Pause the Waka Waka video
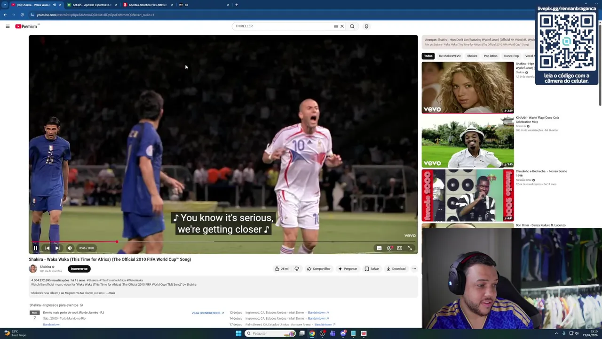Screen dimensions: 602x339 [x=35, y=248]
